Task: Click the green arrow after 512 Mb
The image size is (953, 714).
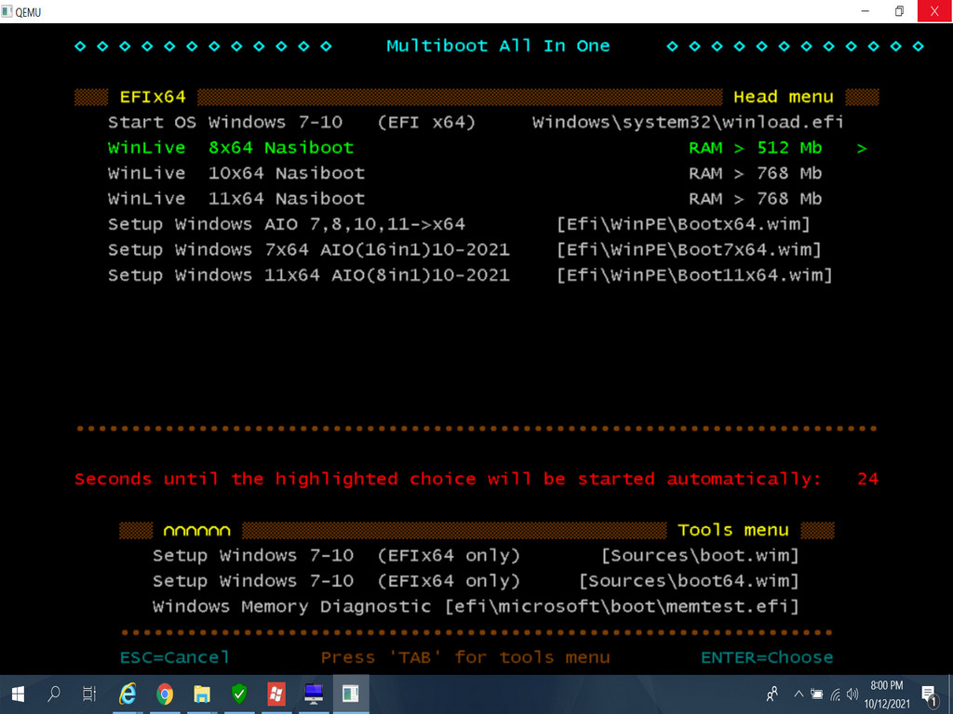Action: coord(862,149)
